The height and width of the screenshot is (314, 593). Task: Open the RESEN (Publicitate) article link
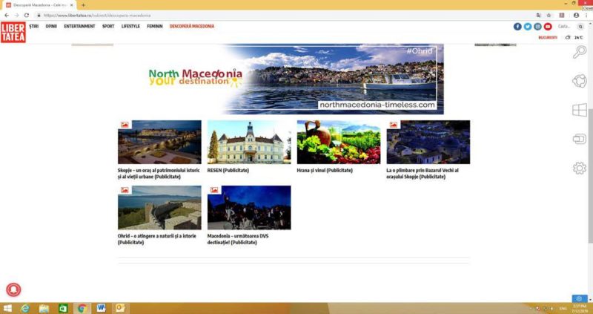(228, 171)
